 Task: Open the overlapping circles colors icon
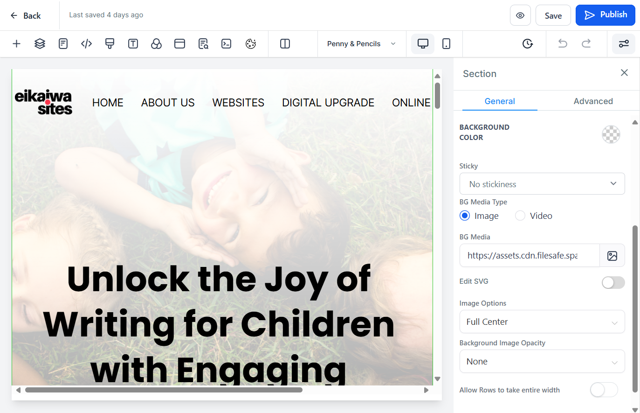click(156, 44)
